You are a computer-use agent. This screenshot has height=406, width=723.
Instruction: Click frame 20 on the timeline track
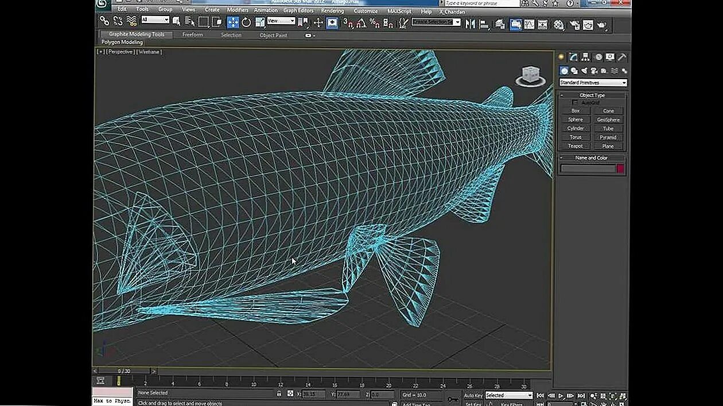pos(388,381)
